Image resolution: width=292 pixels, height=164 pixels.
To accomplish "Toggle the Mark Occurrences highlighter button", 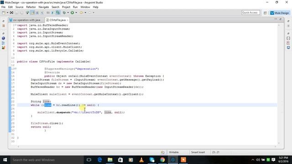I will (x=33, y=13).
